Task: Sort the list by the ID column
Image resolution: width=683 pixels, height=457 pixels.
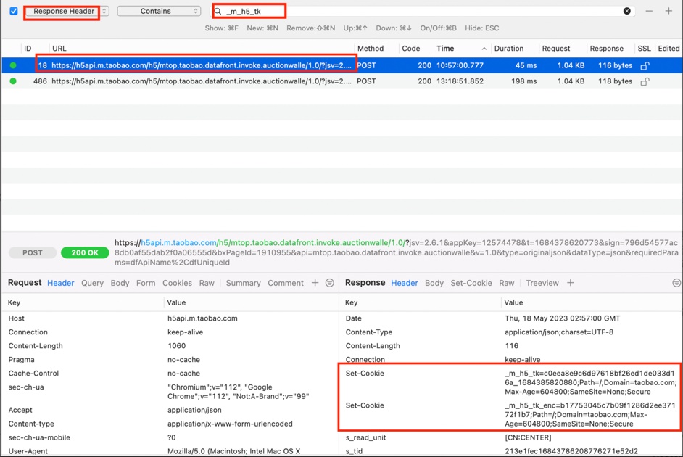Action: tap(28, 49)
